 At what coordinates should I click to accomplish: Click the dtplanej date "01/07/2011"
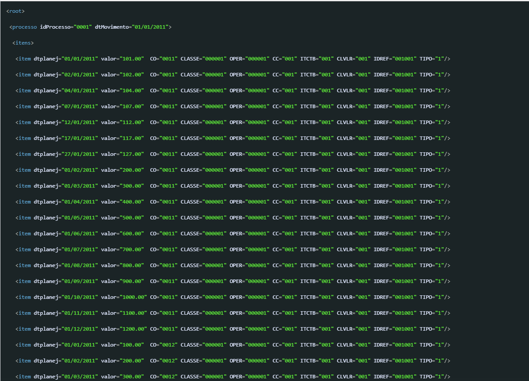click(x=80, y=249)
